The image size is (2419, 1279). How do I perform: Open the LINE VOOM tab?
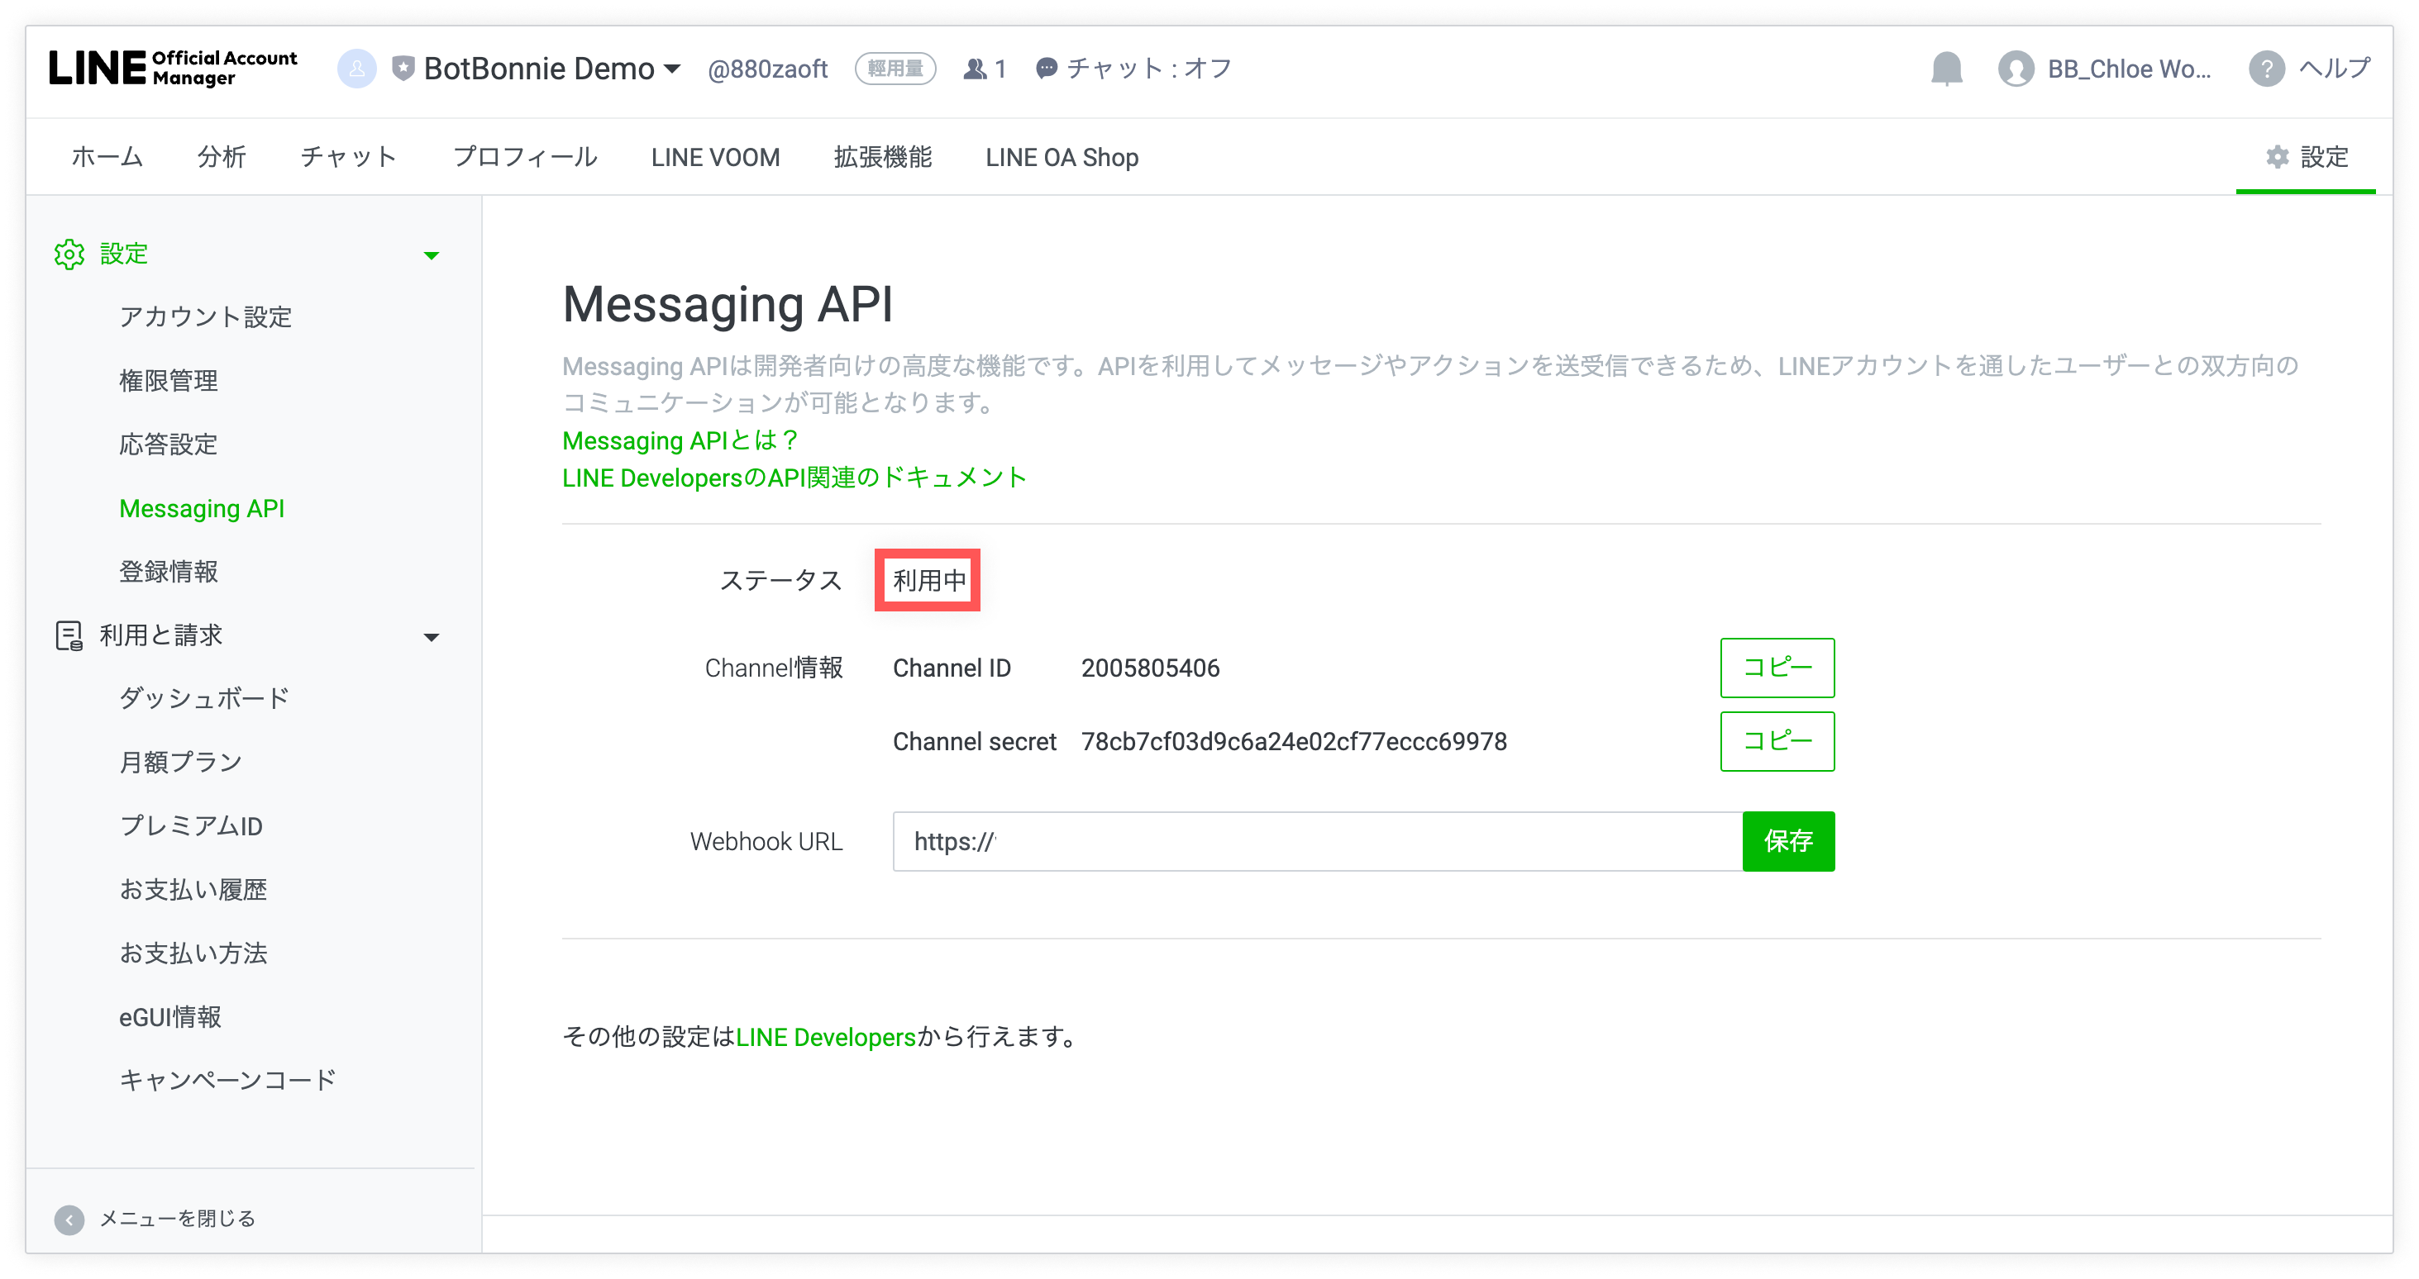[x=716, y=157]
